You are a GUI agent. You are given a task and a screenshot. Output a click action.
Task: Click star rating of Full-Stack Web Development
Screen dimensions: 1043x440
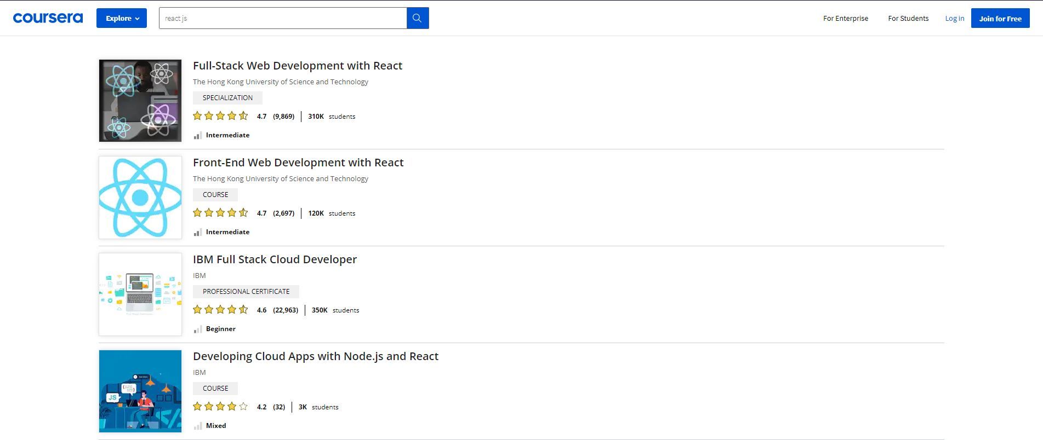coord(220,116)
